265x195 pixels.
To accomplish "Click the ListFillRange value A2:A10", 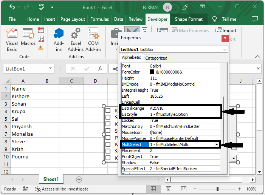I will coord(185,108).
